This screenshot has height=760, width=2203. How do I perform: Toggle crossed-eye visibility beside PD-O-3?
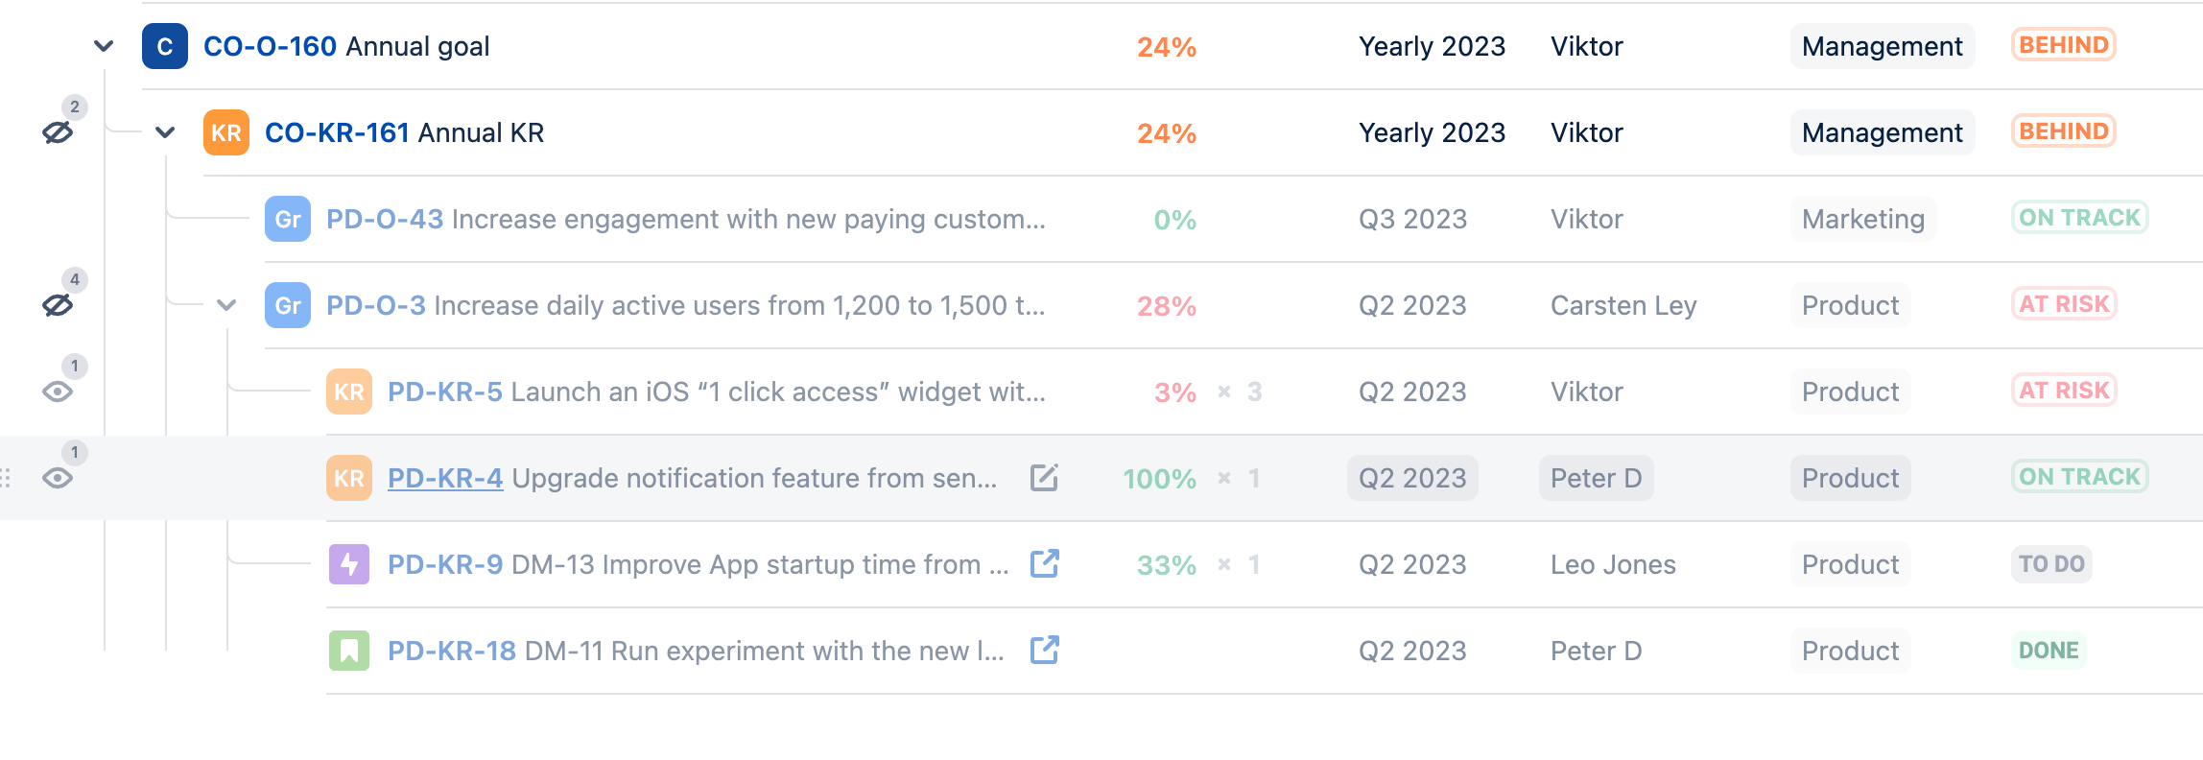pyautogui.click(x=58, y=305)
